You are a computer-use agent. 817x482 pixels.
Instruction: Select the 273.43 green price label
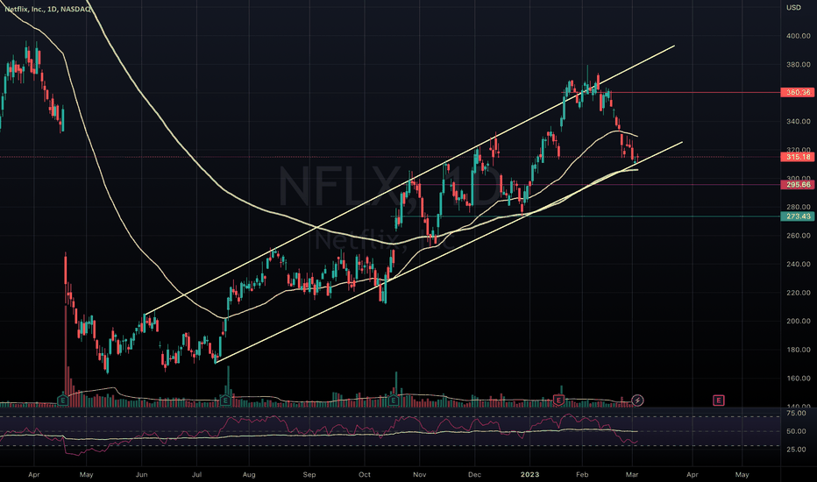(797, 216)
